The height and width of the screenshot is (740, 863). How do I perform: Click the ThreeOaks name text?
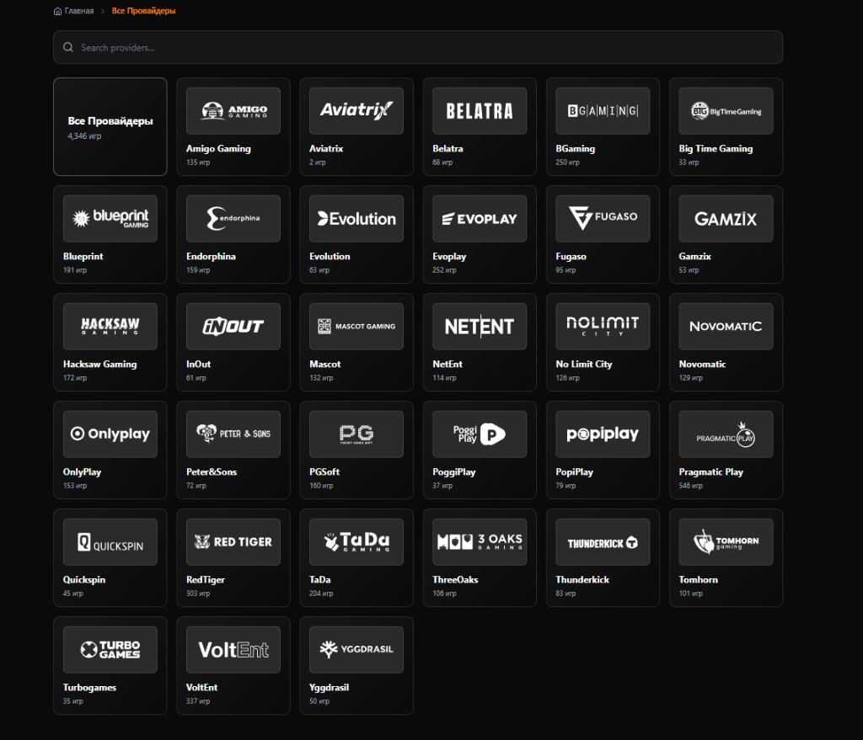(455, 579)
